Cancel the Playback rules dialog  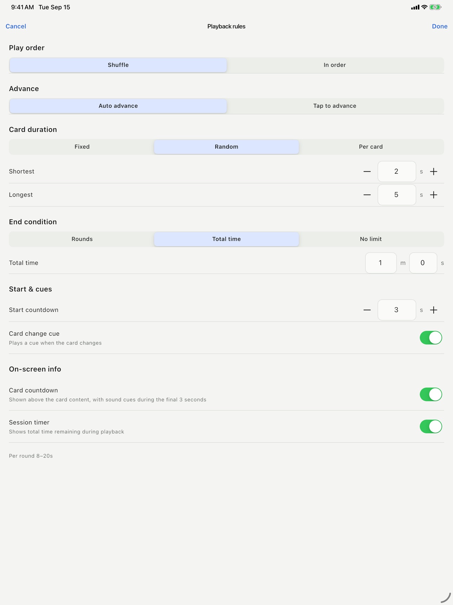[16, 26]
